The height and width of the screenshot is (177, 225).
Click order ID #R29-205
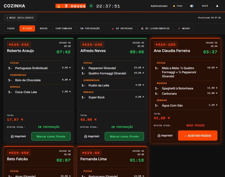(x=165, y=44)
